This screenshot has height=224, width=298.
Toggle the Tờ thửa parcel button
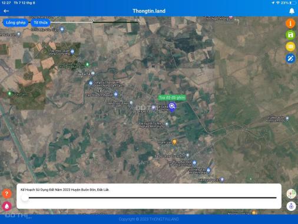pos(41,22)
